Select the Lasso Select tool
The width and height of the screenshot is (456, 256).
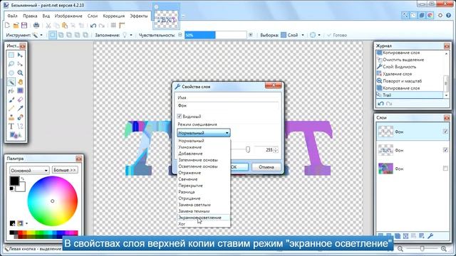tap(11, 64)
